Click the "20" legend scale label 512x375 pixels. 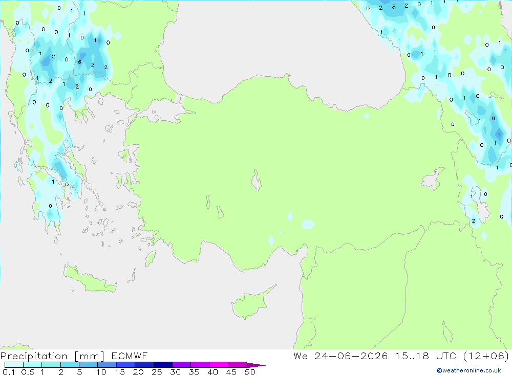tap(138, 372)
